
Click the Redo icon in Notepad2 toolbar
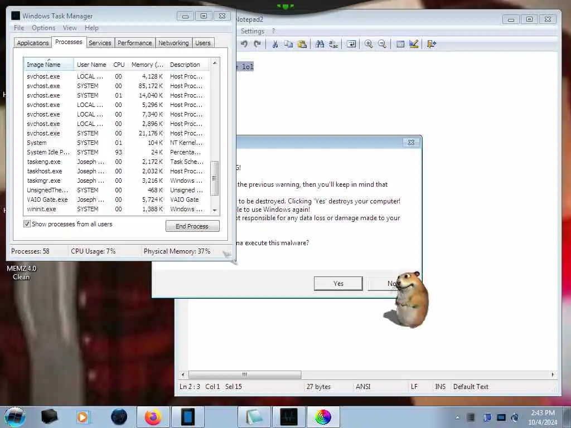258,44
